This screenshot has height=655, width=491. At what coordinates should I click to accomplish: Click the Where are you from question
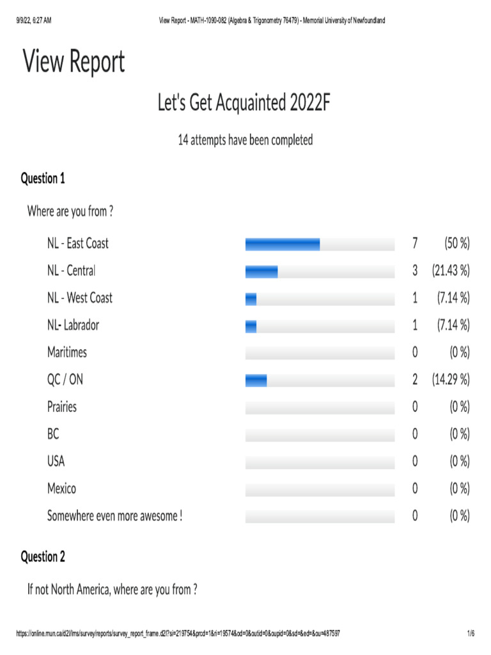[70, 210]
